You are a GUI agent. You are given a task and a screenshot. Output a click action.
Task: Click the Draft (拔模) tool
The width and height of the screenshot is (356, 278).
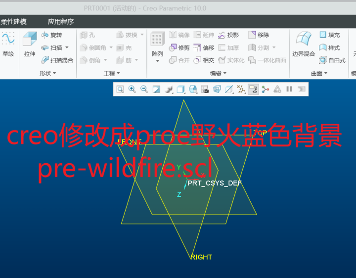coord(127,35)
